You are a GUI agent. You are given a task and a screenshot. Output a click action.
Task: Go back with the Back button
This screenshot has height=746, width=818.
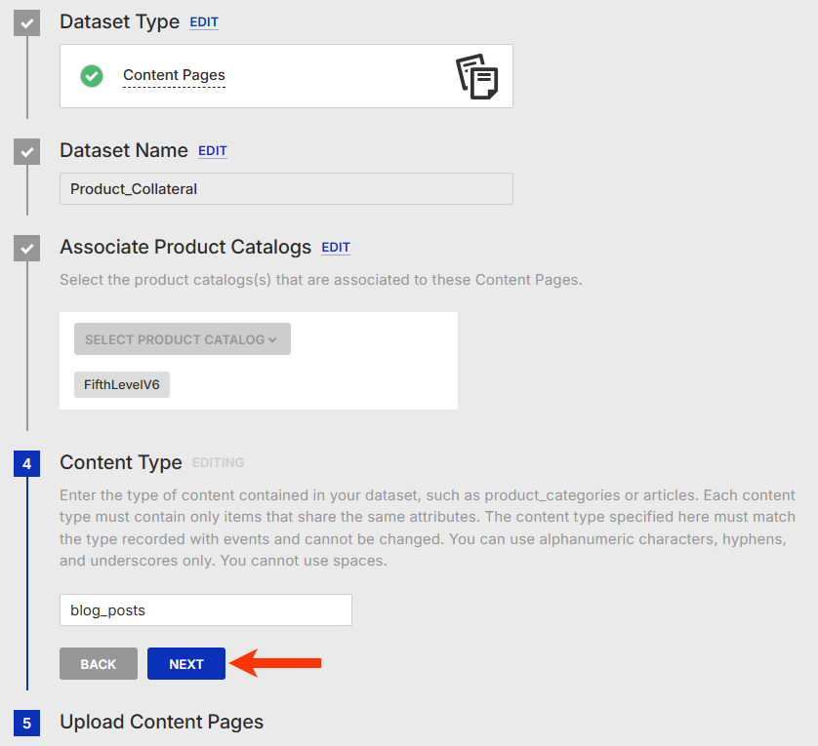(x=99, y=664)
